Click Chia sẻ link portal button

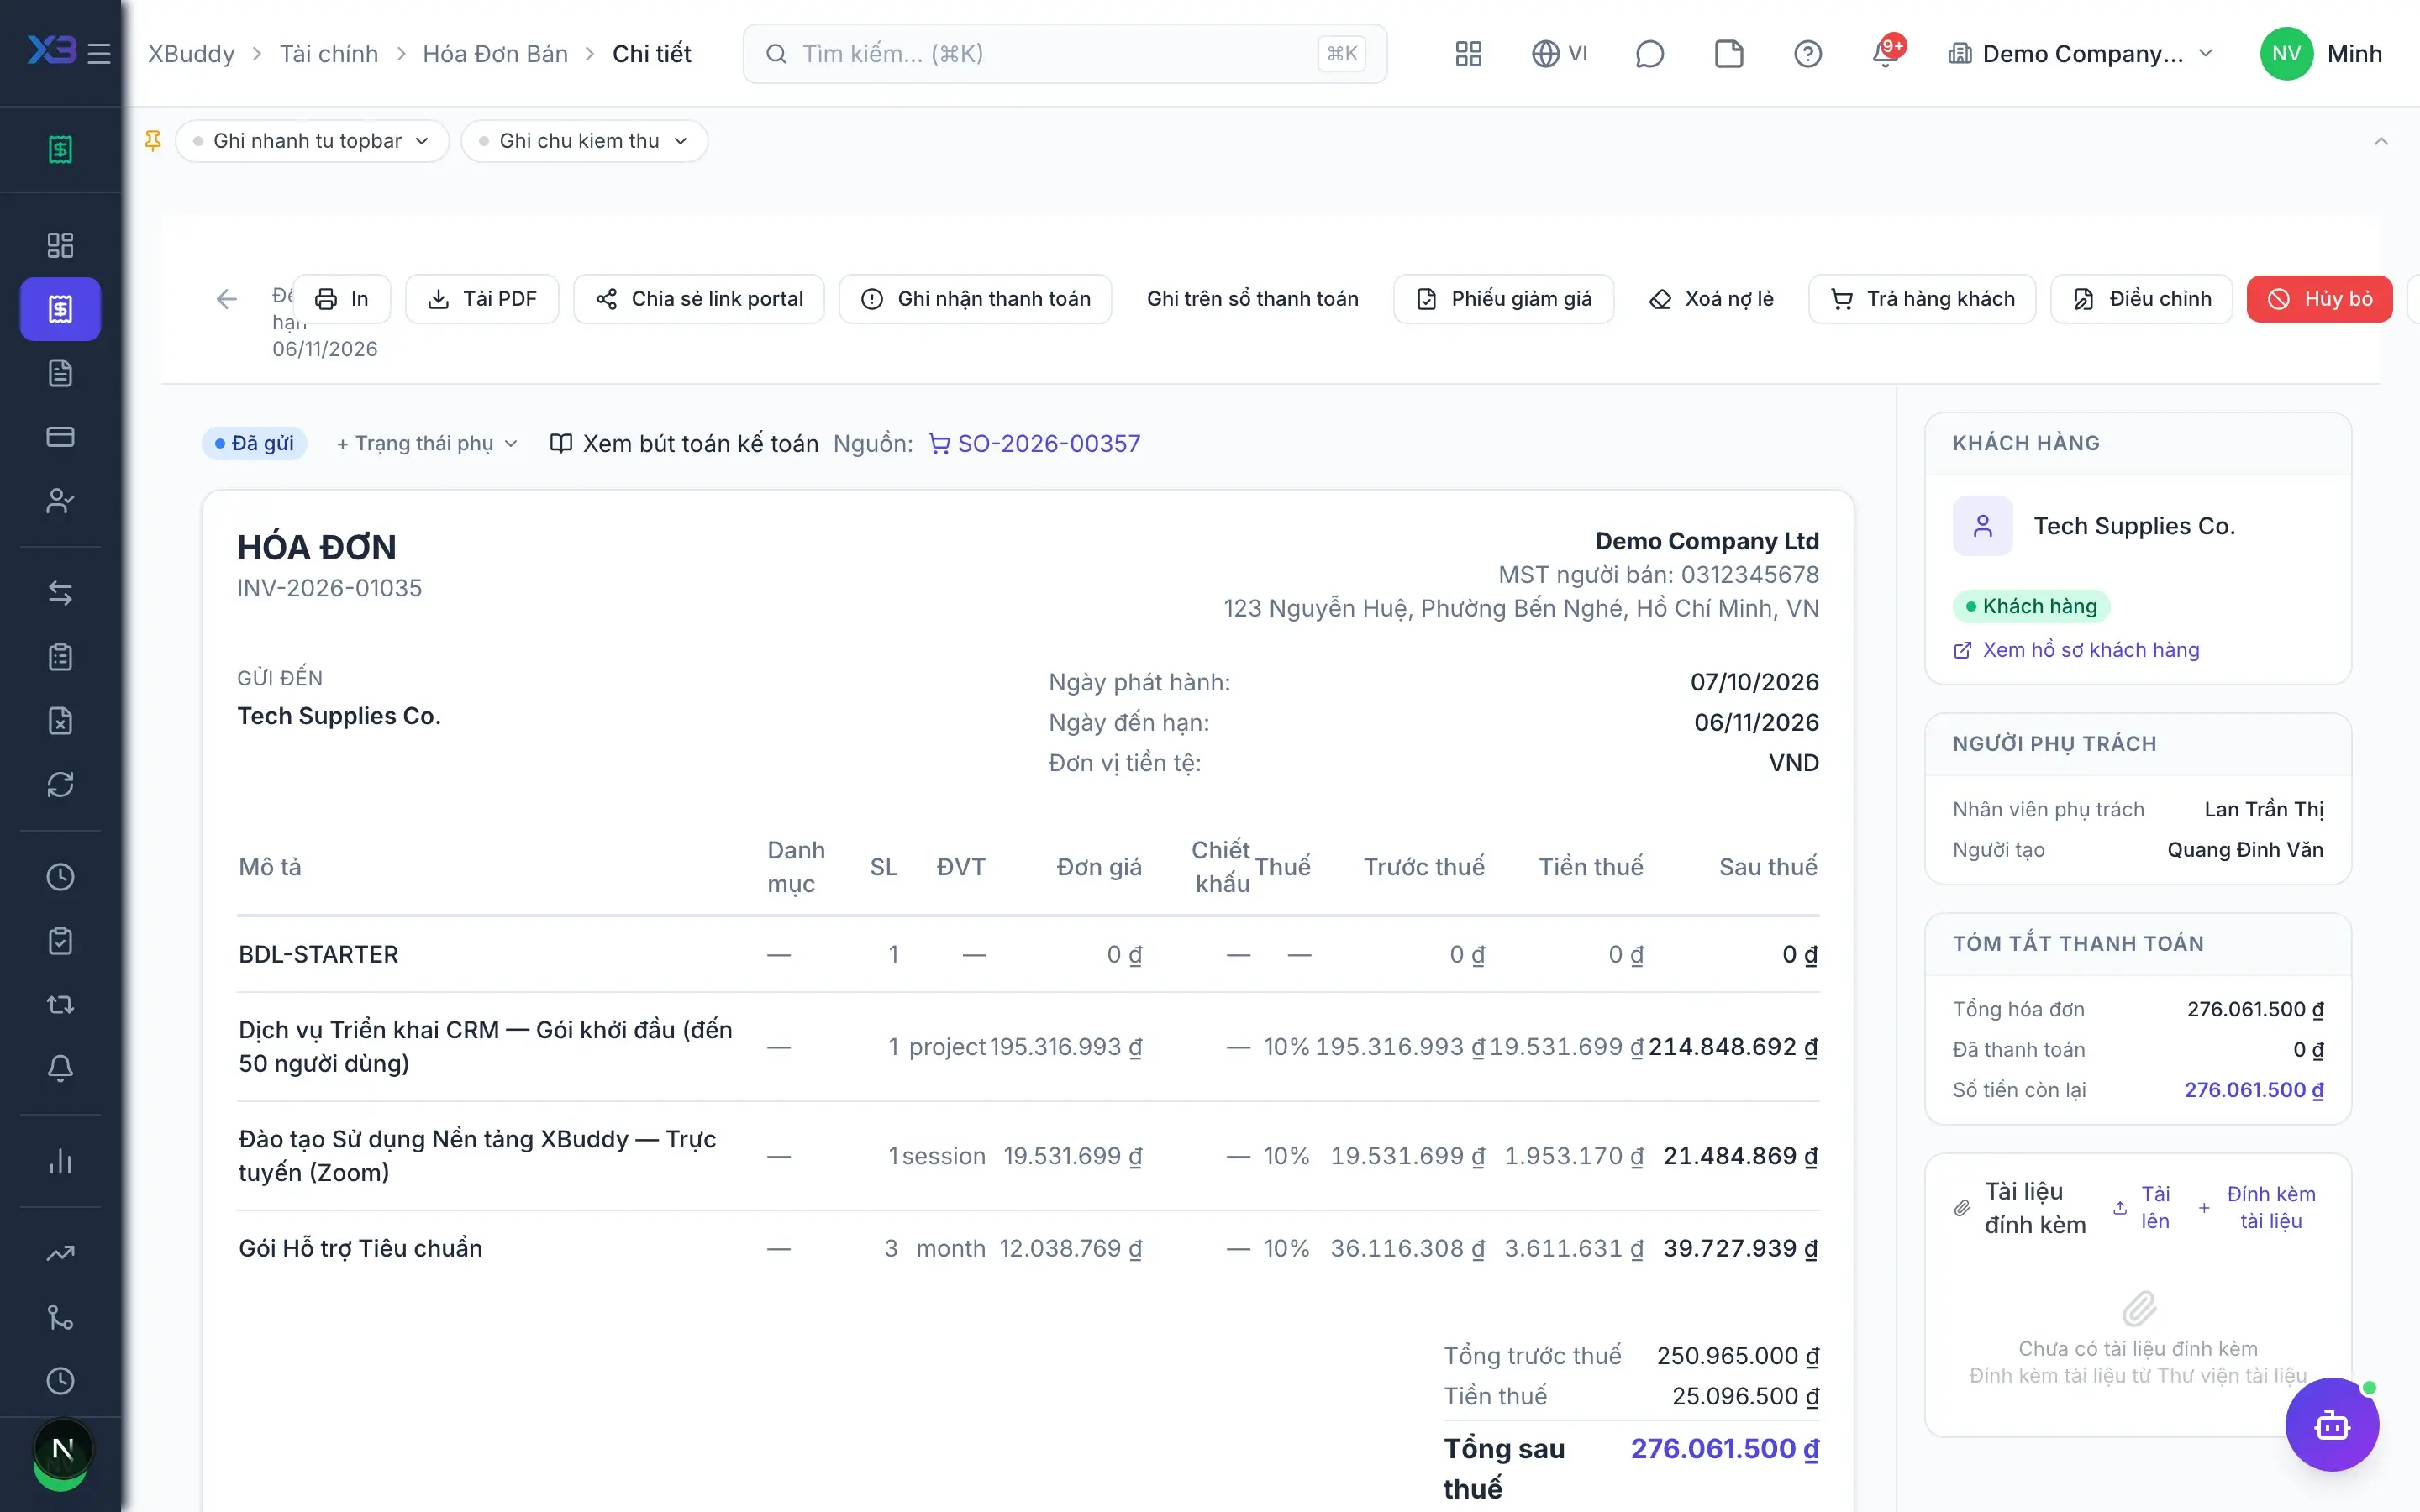pyautogui.click(x=699, y=298)
